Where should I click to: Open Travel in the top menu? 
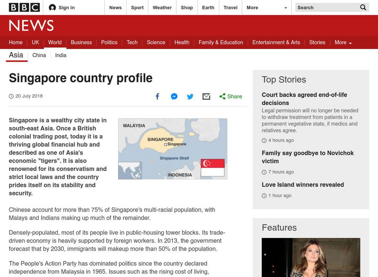pos(231,8)
